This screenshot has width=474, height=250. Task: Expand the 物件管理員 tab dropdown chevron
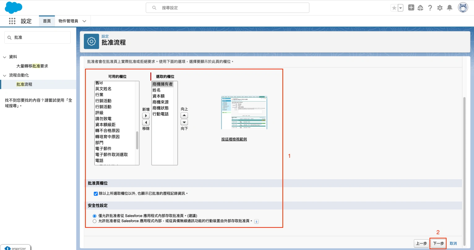click(84, 21)
